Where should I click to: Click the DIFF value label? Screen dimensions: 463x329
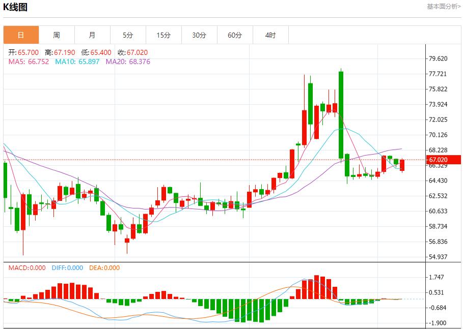[x=66, y=268]
